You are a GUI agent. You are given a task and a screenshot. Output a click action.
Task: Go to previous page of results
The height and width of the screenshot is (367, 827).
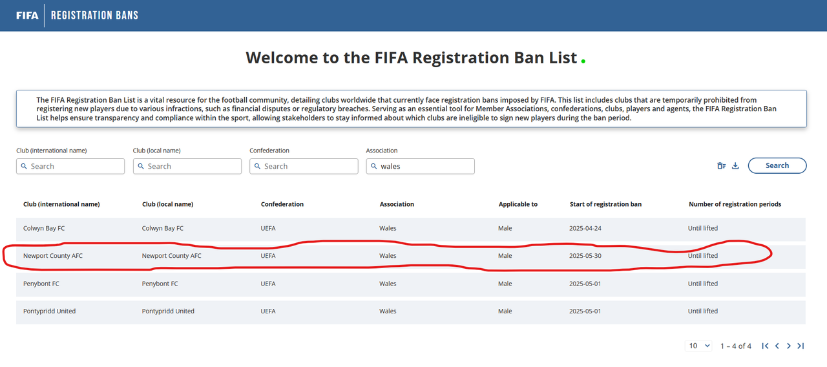coord(777,346)
